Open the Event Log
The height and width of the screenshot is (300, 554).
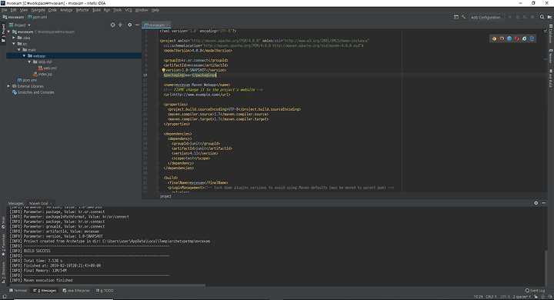pos(535,291)
